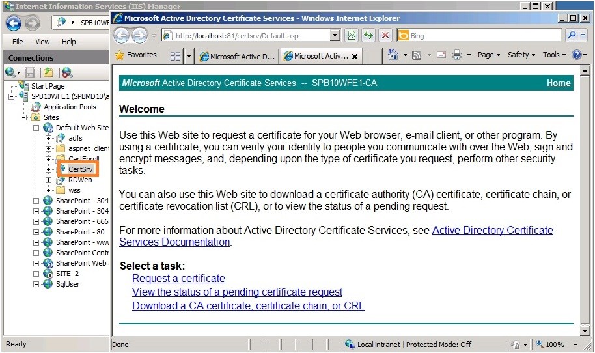Click the blue Help question icon
595x353 pixels.
(576, 55)
